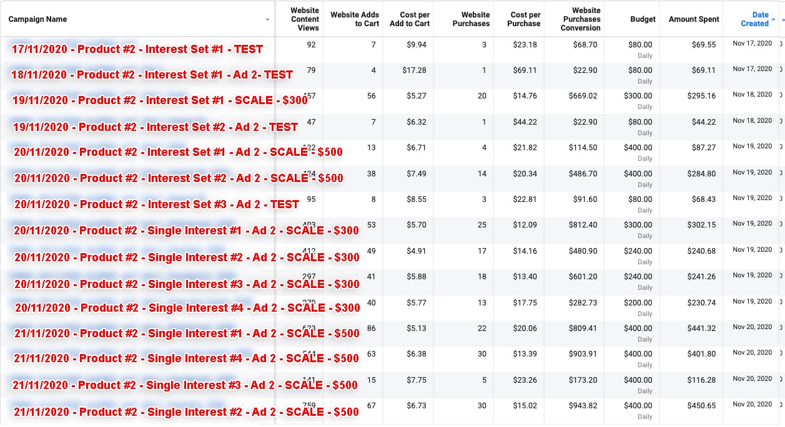Click 21/11/2020 Single Interest #1 SCALE $500 campaign

click(186, 333)
